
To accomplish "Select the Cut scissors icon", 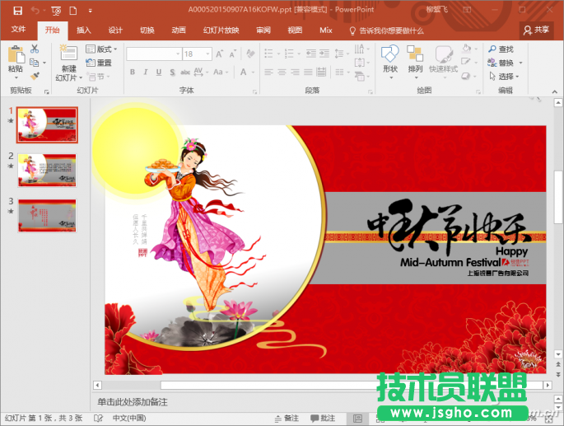I will tap(35, 49).
